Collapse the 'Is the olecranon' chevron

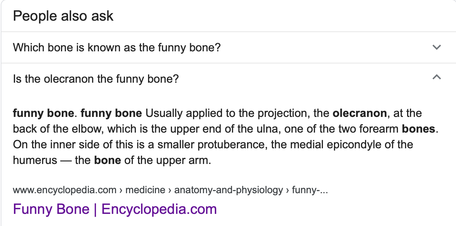point(436,77)
